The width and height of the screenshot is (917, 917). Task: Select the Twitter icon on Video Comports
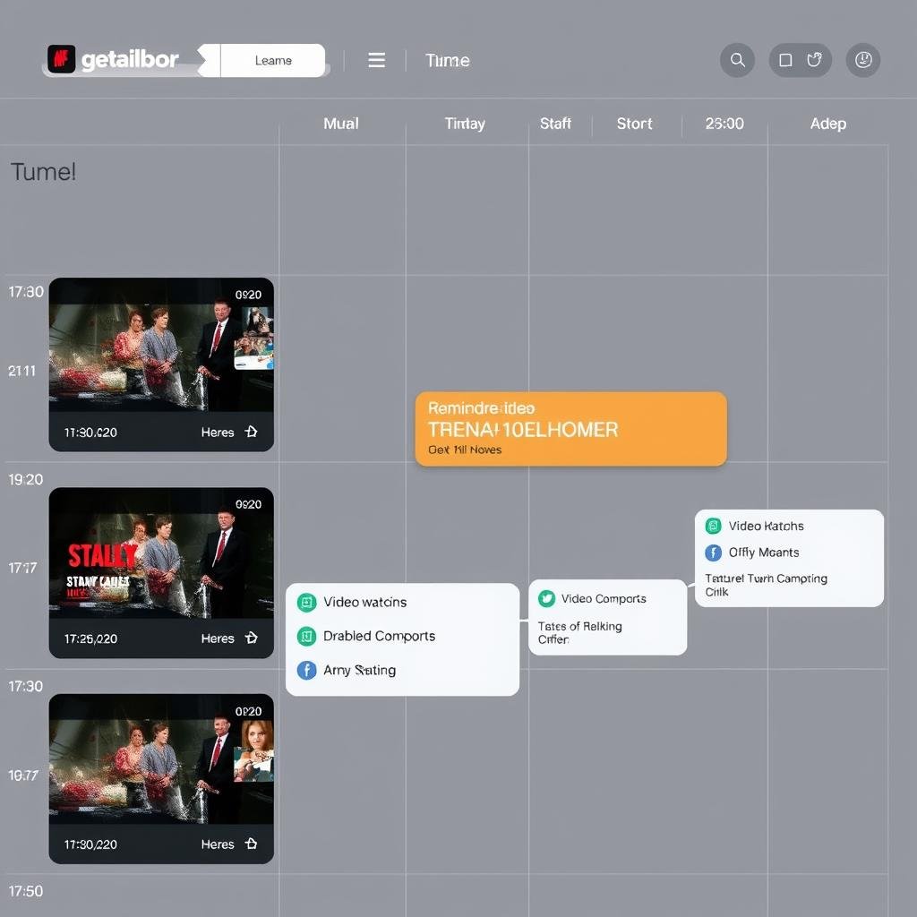[x=547, y=598]
